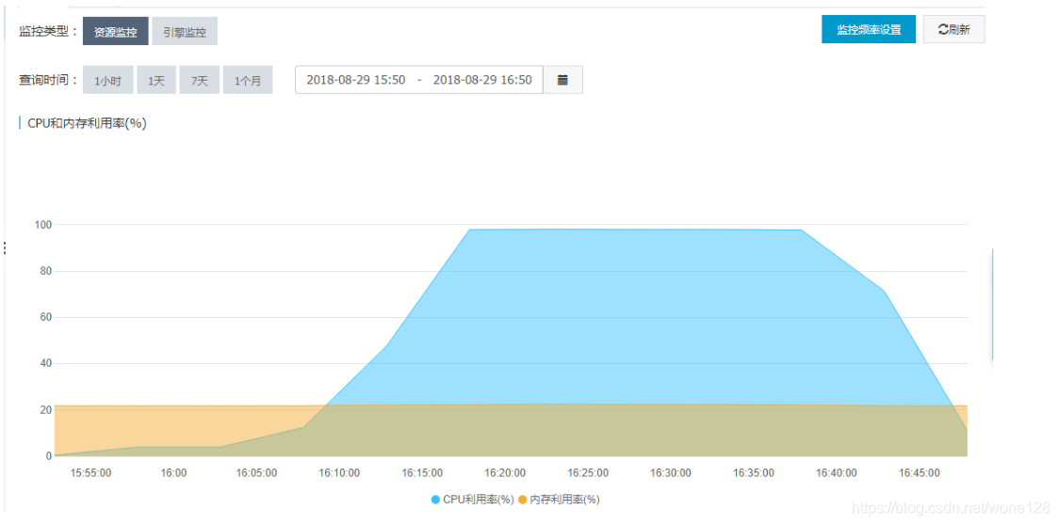
Task: Select the 1小时 query range
Action: [108, 80]
